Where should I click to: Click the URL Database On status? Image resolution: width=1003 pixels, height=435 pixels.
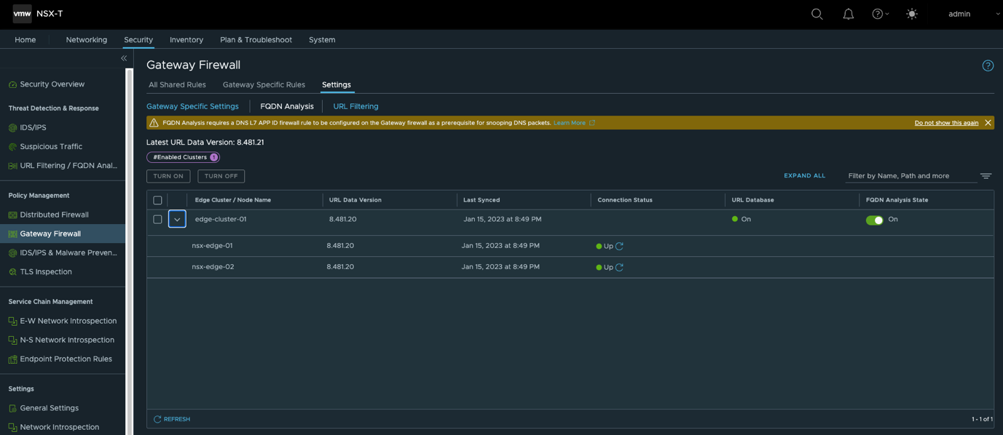point(741,219)
